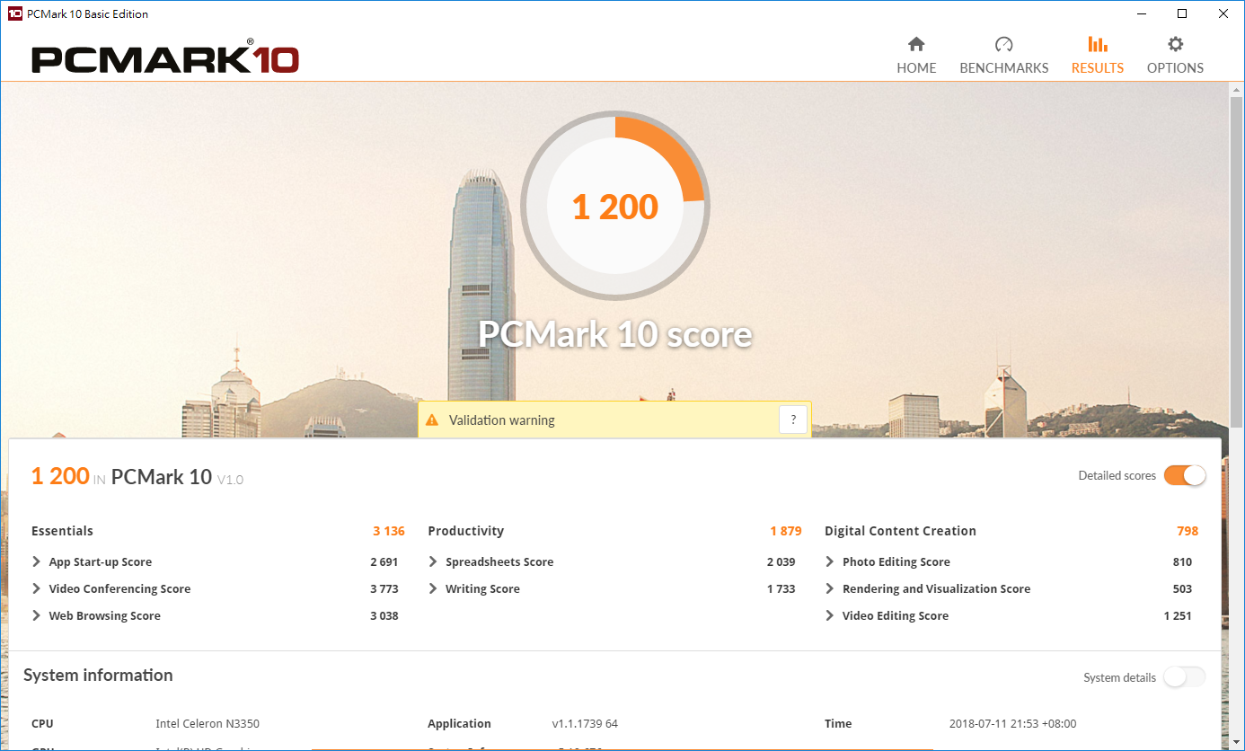
Task: Go to the HOME section
Action: click(x=916, y=55)
